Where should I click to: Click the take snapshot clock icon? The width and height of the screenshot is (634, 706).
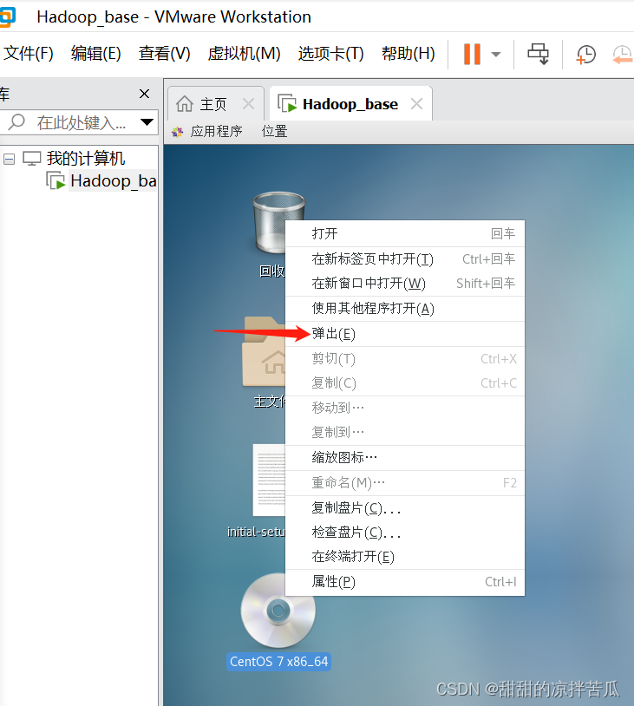(x=585, y=55)
